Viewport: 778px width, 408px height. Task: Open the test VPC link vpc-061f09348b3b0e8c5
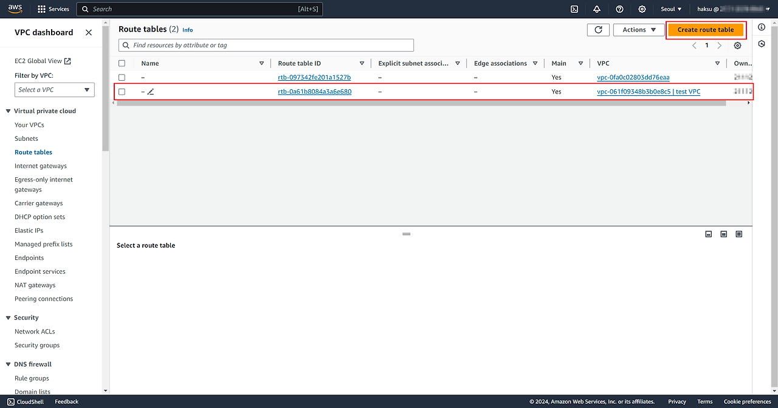pyautogui.click(x=648, y=92)
